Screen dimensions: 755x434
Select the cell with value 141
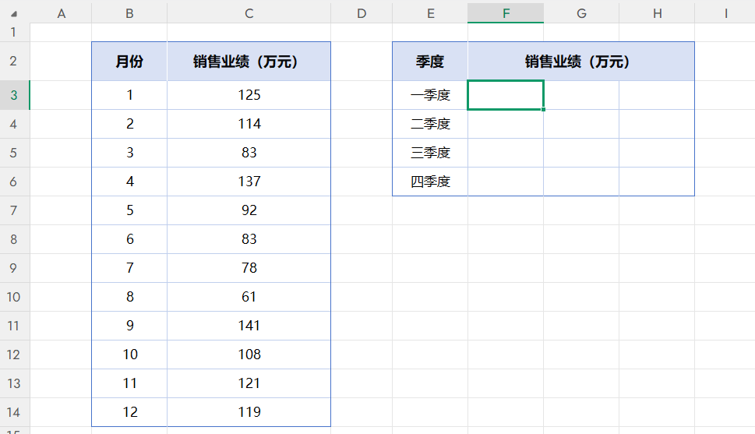(249, 326)
